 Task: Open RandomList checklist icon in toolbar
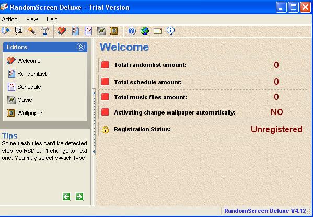coord(75,31)
